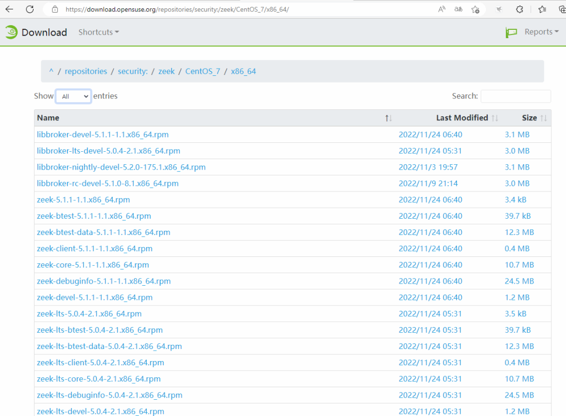This screenshot has height=416, width=566.
Task: Click the openSUSE chameleon logo
Action: [11, 32]
